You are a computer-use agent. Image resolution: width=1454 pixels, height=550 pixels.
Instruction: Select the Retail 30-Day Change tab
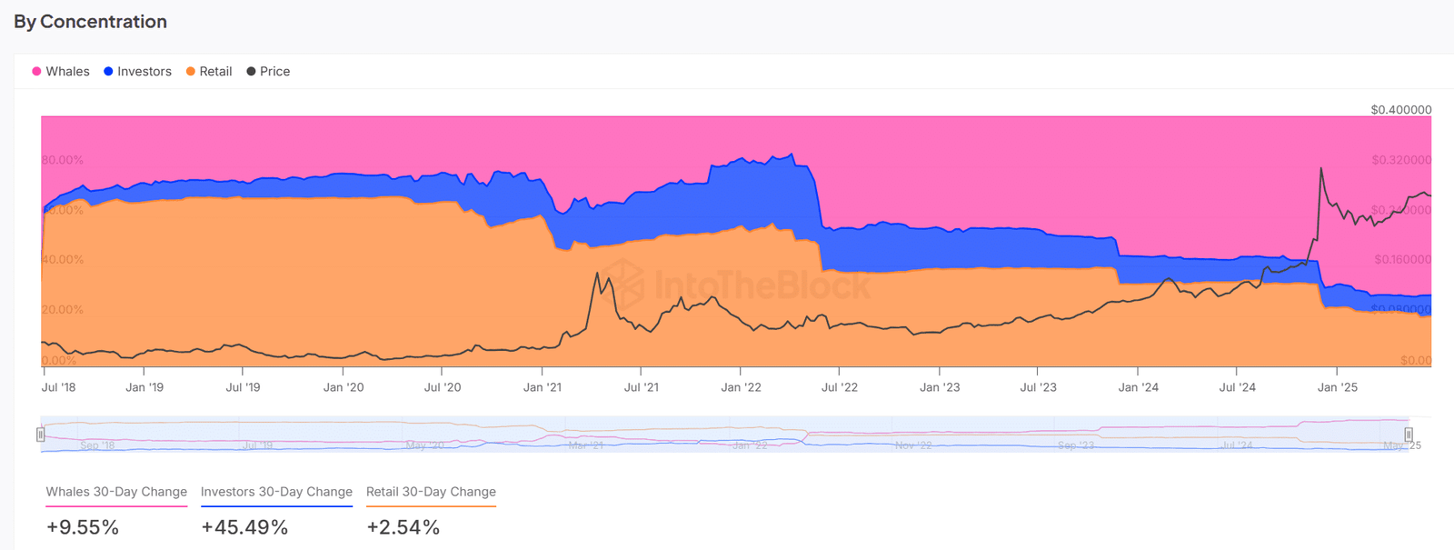431,492
